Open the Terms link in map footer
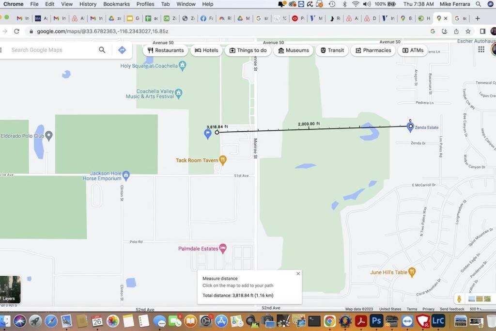Image resolution: width=496 pixels, height=331 pixels. pyautogui.click(x=412, y=309)
